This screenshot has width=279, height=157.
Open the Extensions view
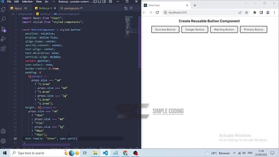[3, 48]
